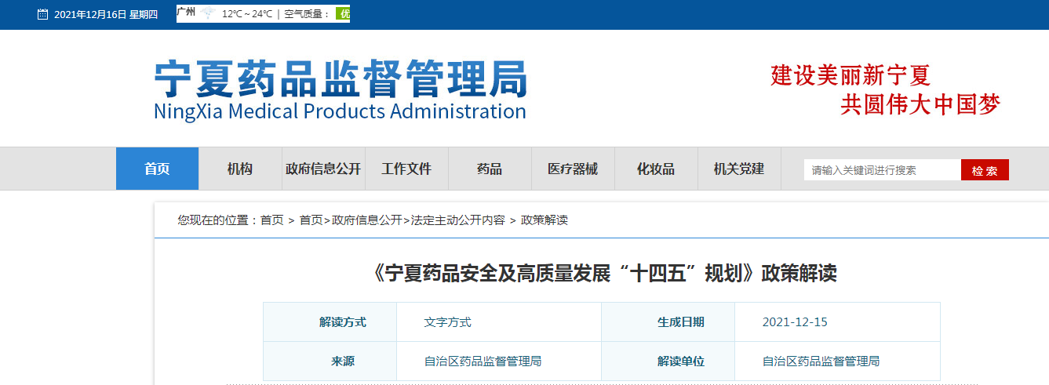Open the 首页 navigation tab
The height and width of the screenshot is (385, 1049).
coord(157,169)
